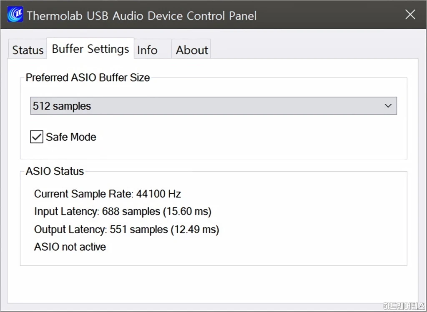This screenshot has height=312, width=427.
Task: Click the Korean watermark logo in corner
Action: [x=404, y=306]
